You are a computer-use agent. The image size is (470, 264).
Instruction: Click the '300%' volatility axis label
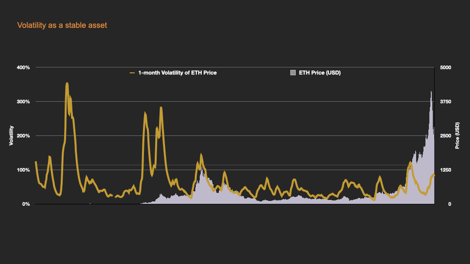point(23,102)
